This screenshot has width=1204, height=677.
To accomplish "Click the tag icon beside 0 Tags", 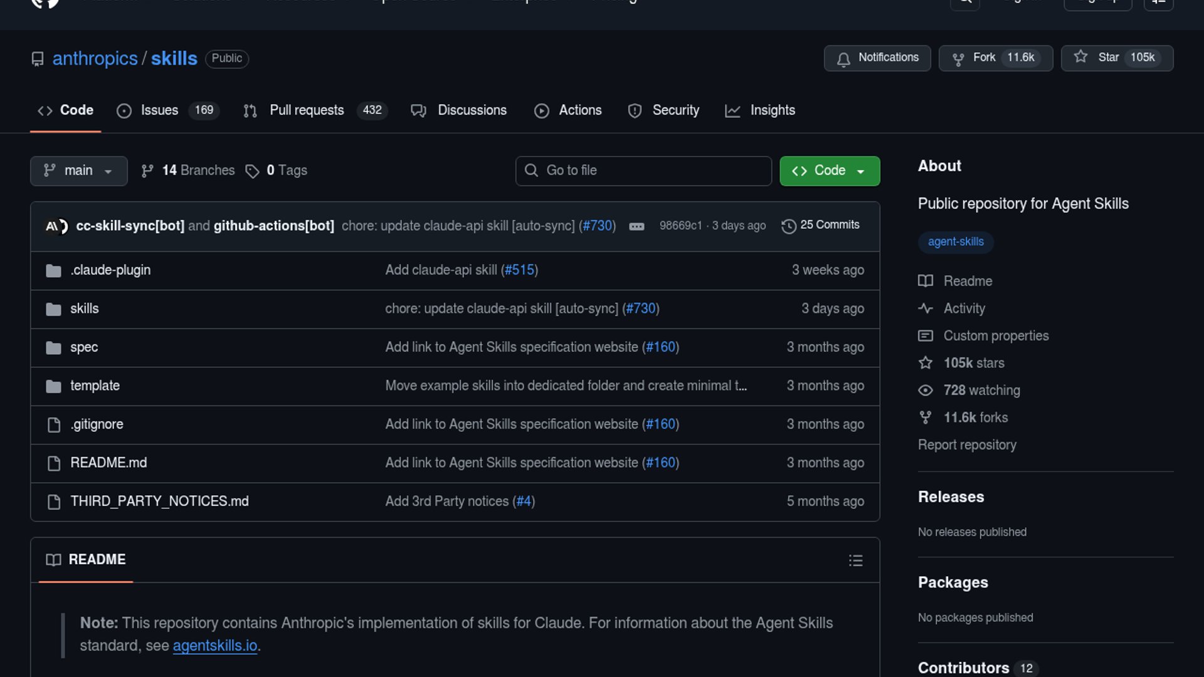I will click(252, 171).
